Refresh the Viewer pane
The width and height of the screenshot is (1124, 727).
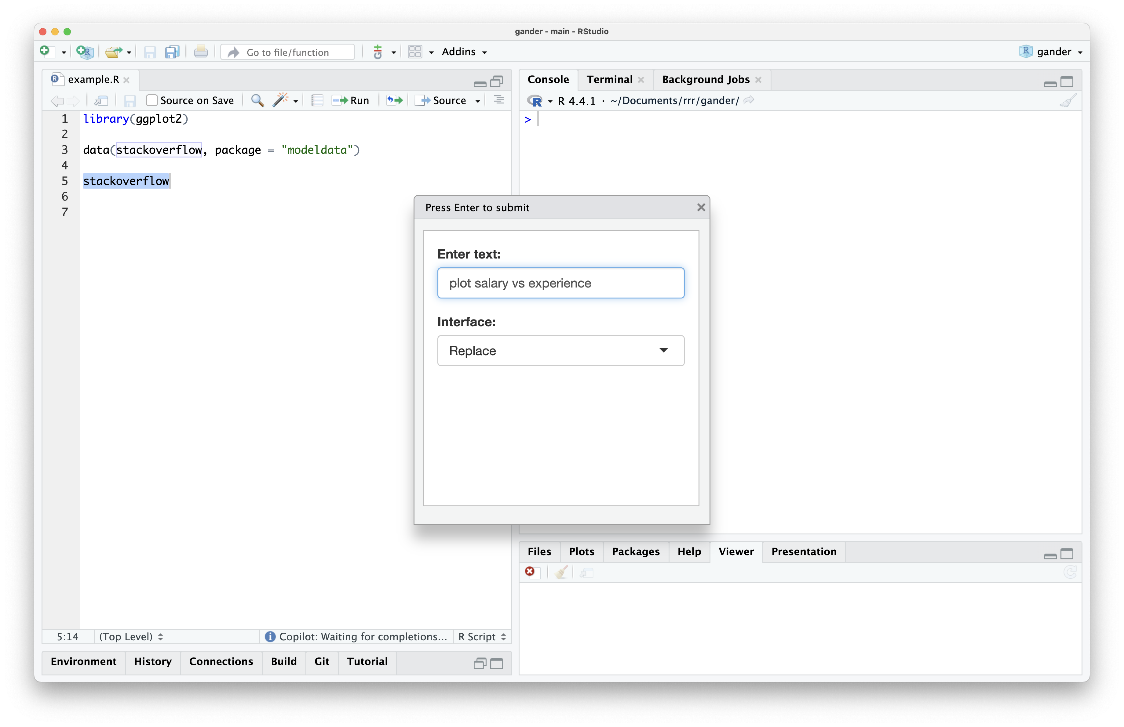point(1070,572)
